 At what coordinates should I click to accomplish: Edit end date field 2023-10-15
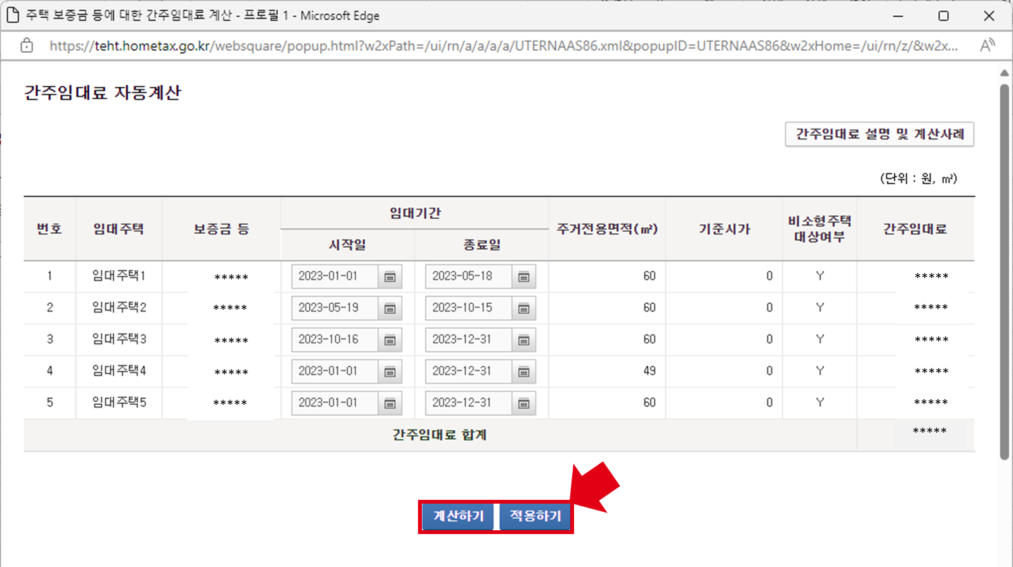click(x=469, y=309)
